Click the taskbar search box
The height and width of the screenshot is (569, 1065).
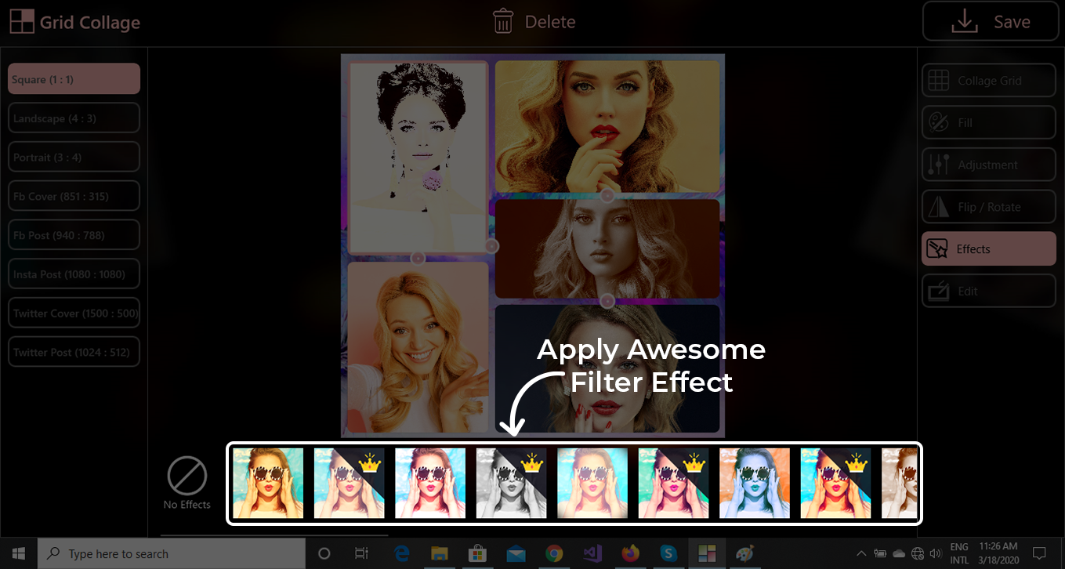(x=172, y=553)
